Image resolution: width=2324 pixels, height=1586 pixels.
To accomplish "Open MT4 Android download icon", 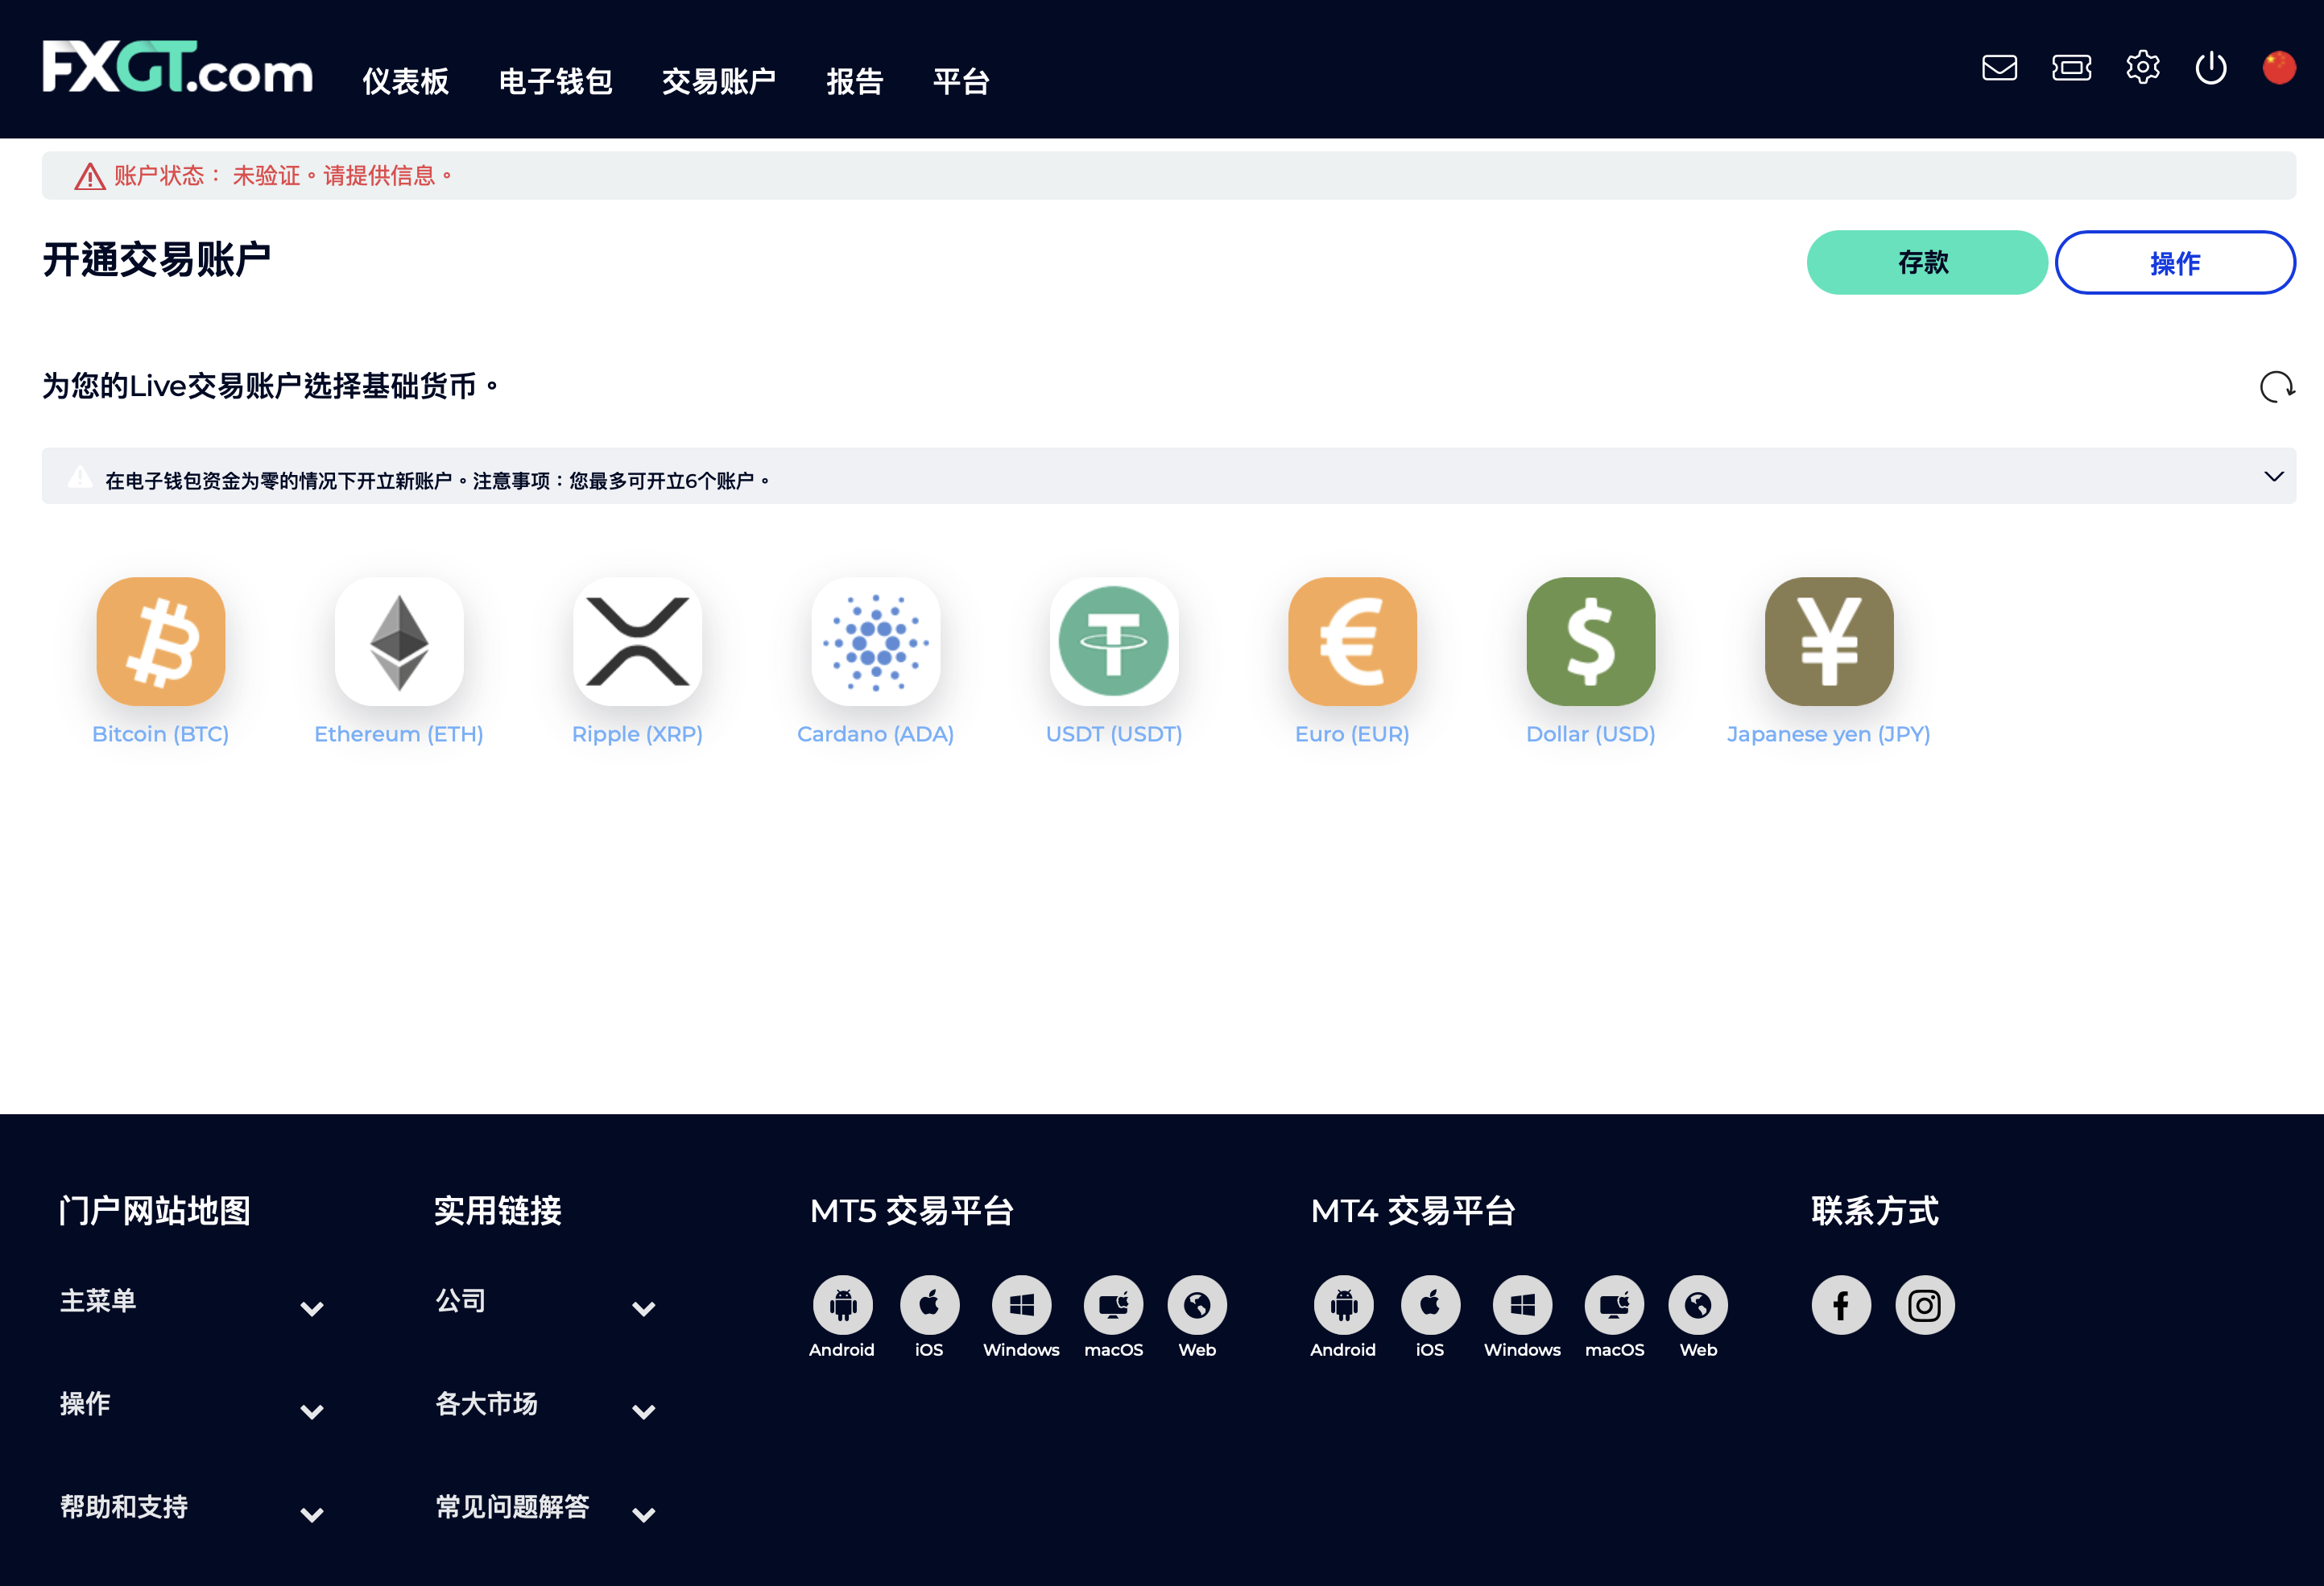I will (x=1343, y=1305).
